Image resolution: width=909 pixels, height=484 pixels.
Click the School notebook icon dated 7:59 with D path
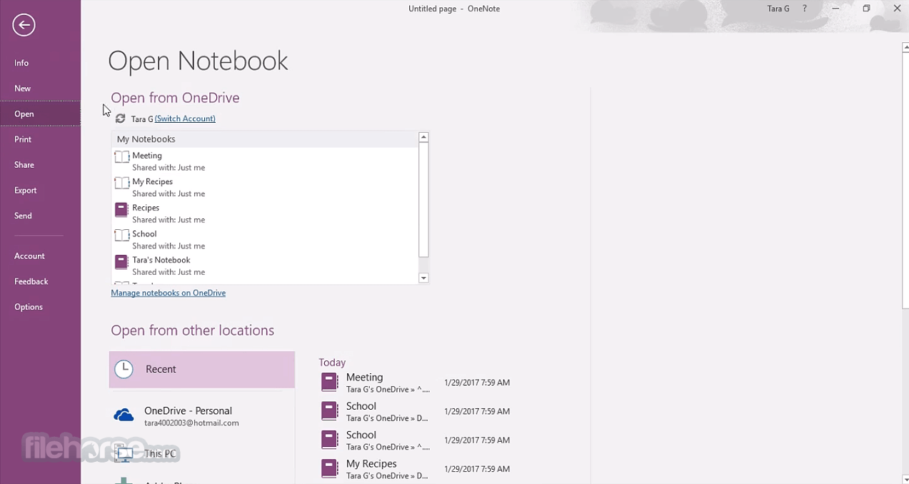[x=329, y=410]
